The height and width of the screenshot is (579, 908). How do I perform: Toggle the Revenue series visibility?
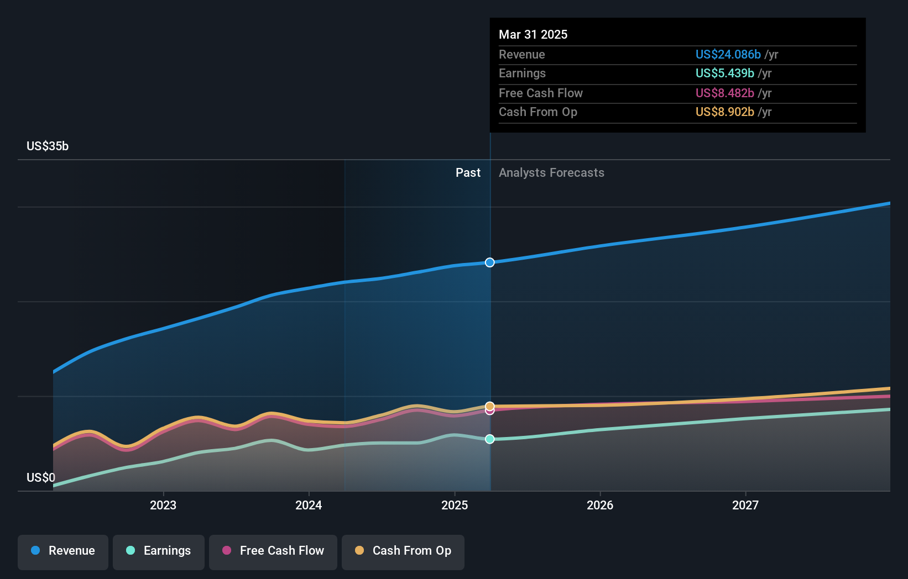62,551
